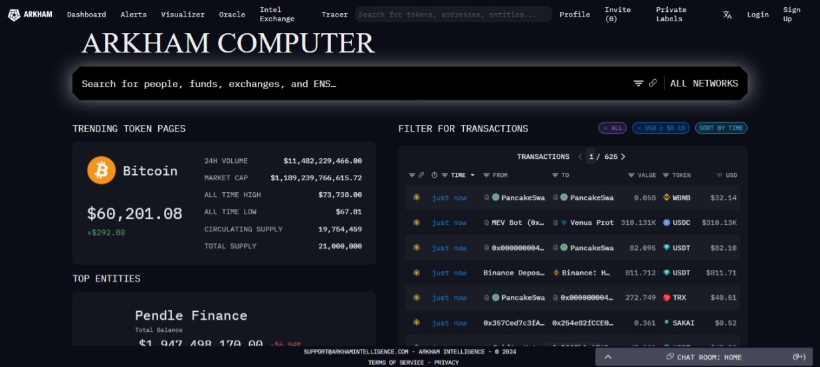Open the Intel Exchange nav item
The width and height of the screenshot is (820, 367).
click(277, 15)
